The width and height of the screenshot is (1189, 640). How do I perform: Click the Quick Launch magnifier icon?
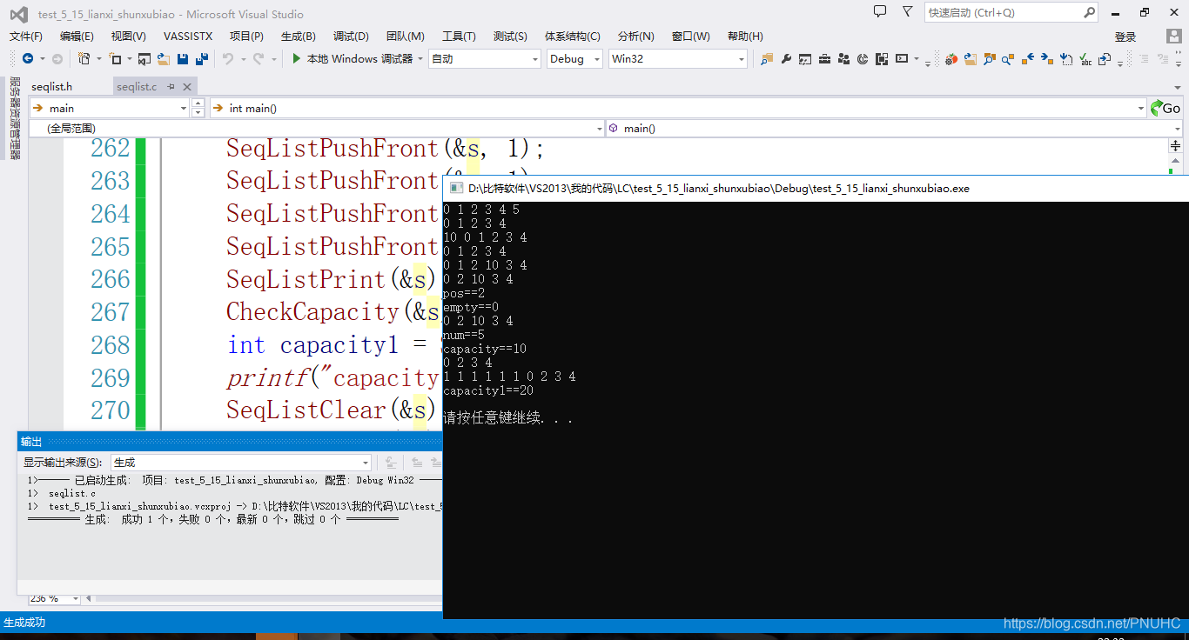click(1089, 12)
